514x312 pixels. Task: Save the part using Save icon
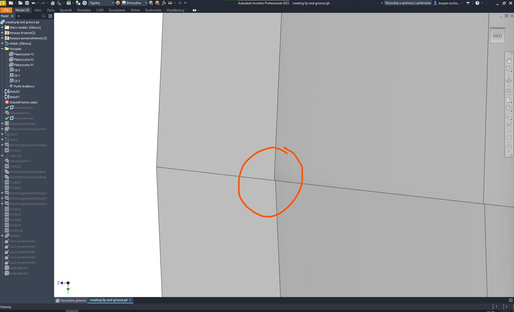click(x=27, y=3)
